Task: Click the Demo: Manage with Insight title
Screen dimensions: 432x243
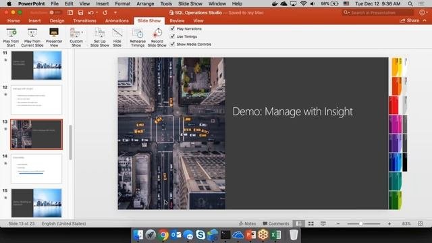Action: click(292, 111)
